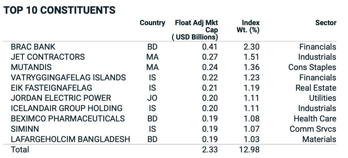This screenshot has width=348, height=158.
Task: Click the SIMINN constituent name
Action: [25, 129]
